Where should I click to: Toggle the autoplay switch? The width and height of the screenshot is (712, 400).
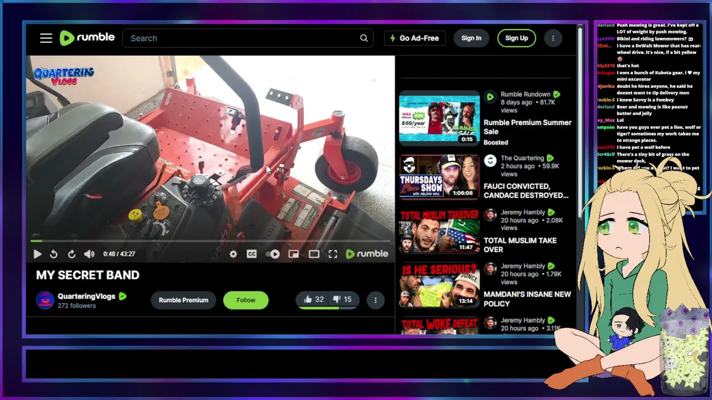(273, 254)
